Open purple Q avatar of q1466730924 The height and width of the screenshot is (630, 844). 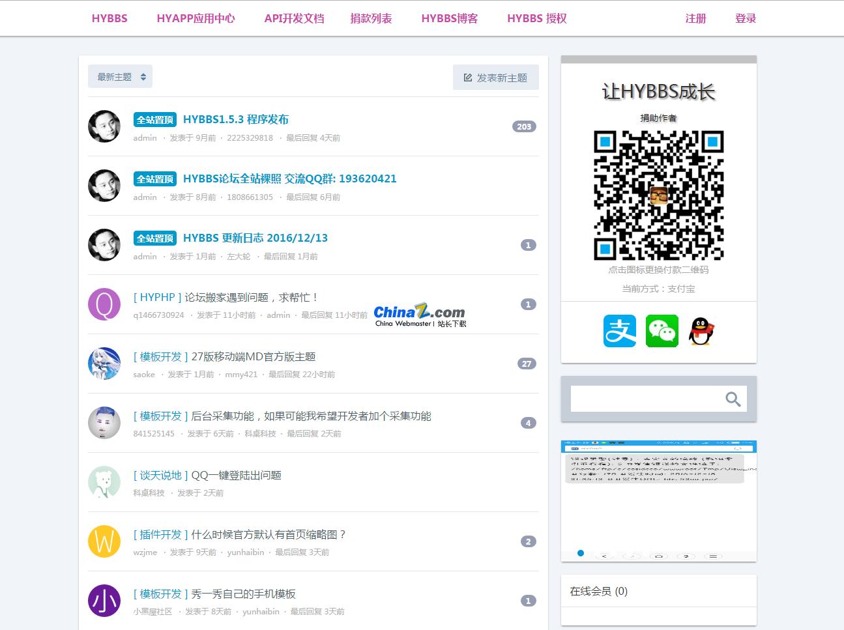coord(104,304)
